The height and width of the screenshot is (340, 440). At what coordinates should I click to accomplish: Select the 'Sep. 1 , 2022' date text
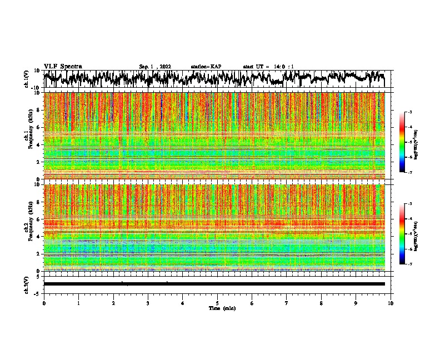[x=155, y=67]
